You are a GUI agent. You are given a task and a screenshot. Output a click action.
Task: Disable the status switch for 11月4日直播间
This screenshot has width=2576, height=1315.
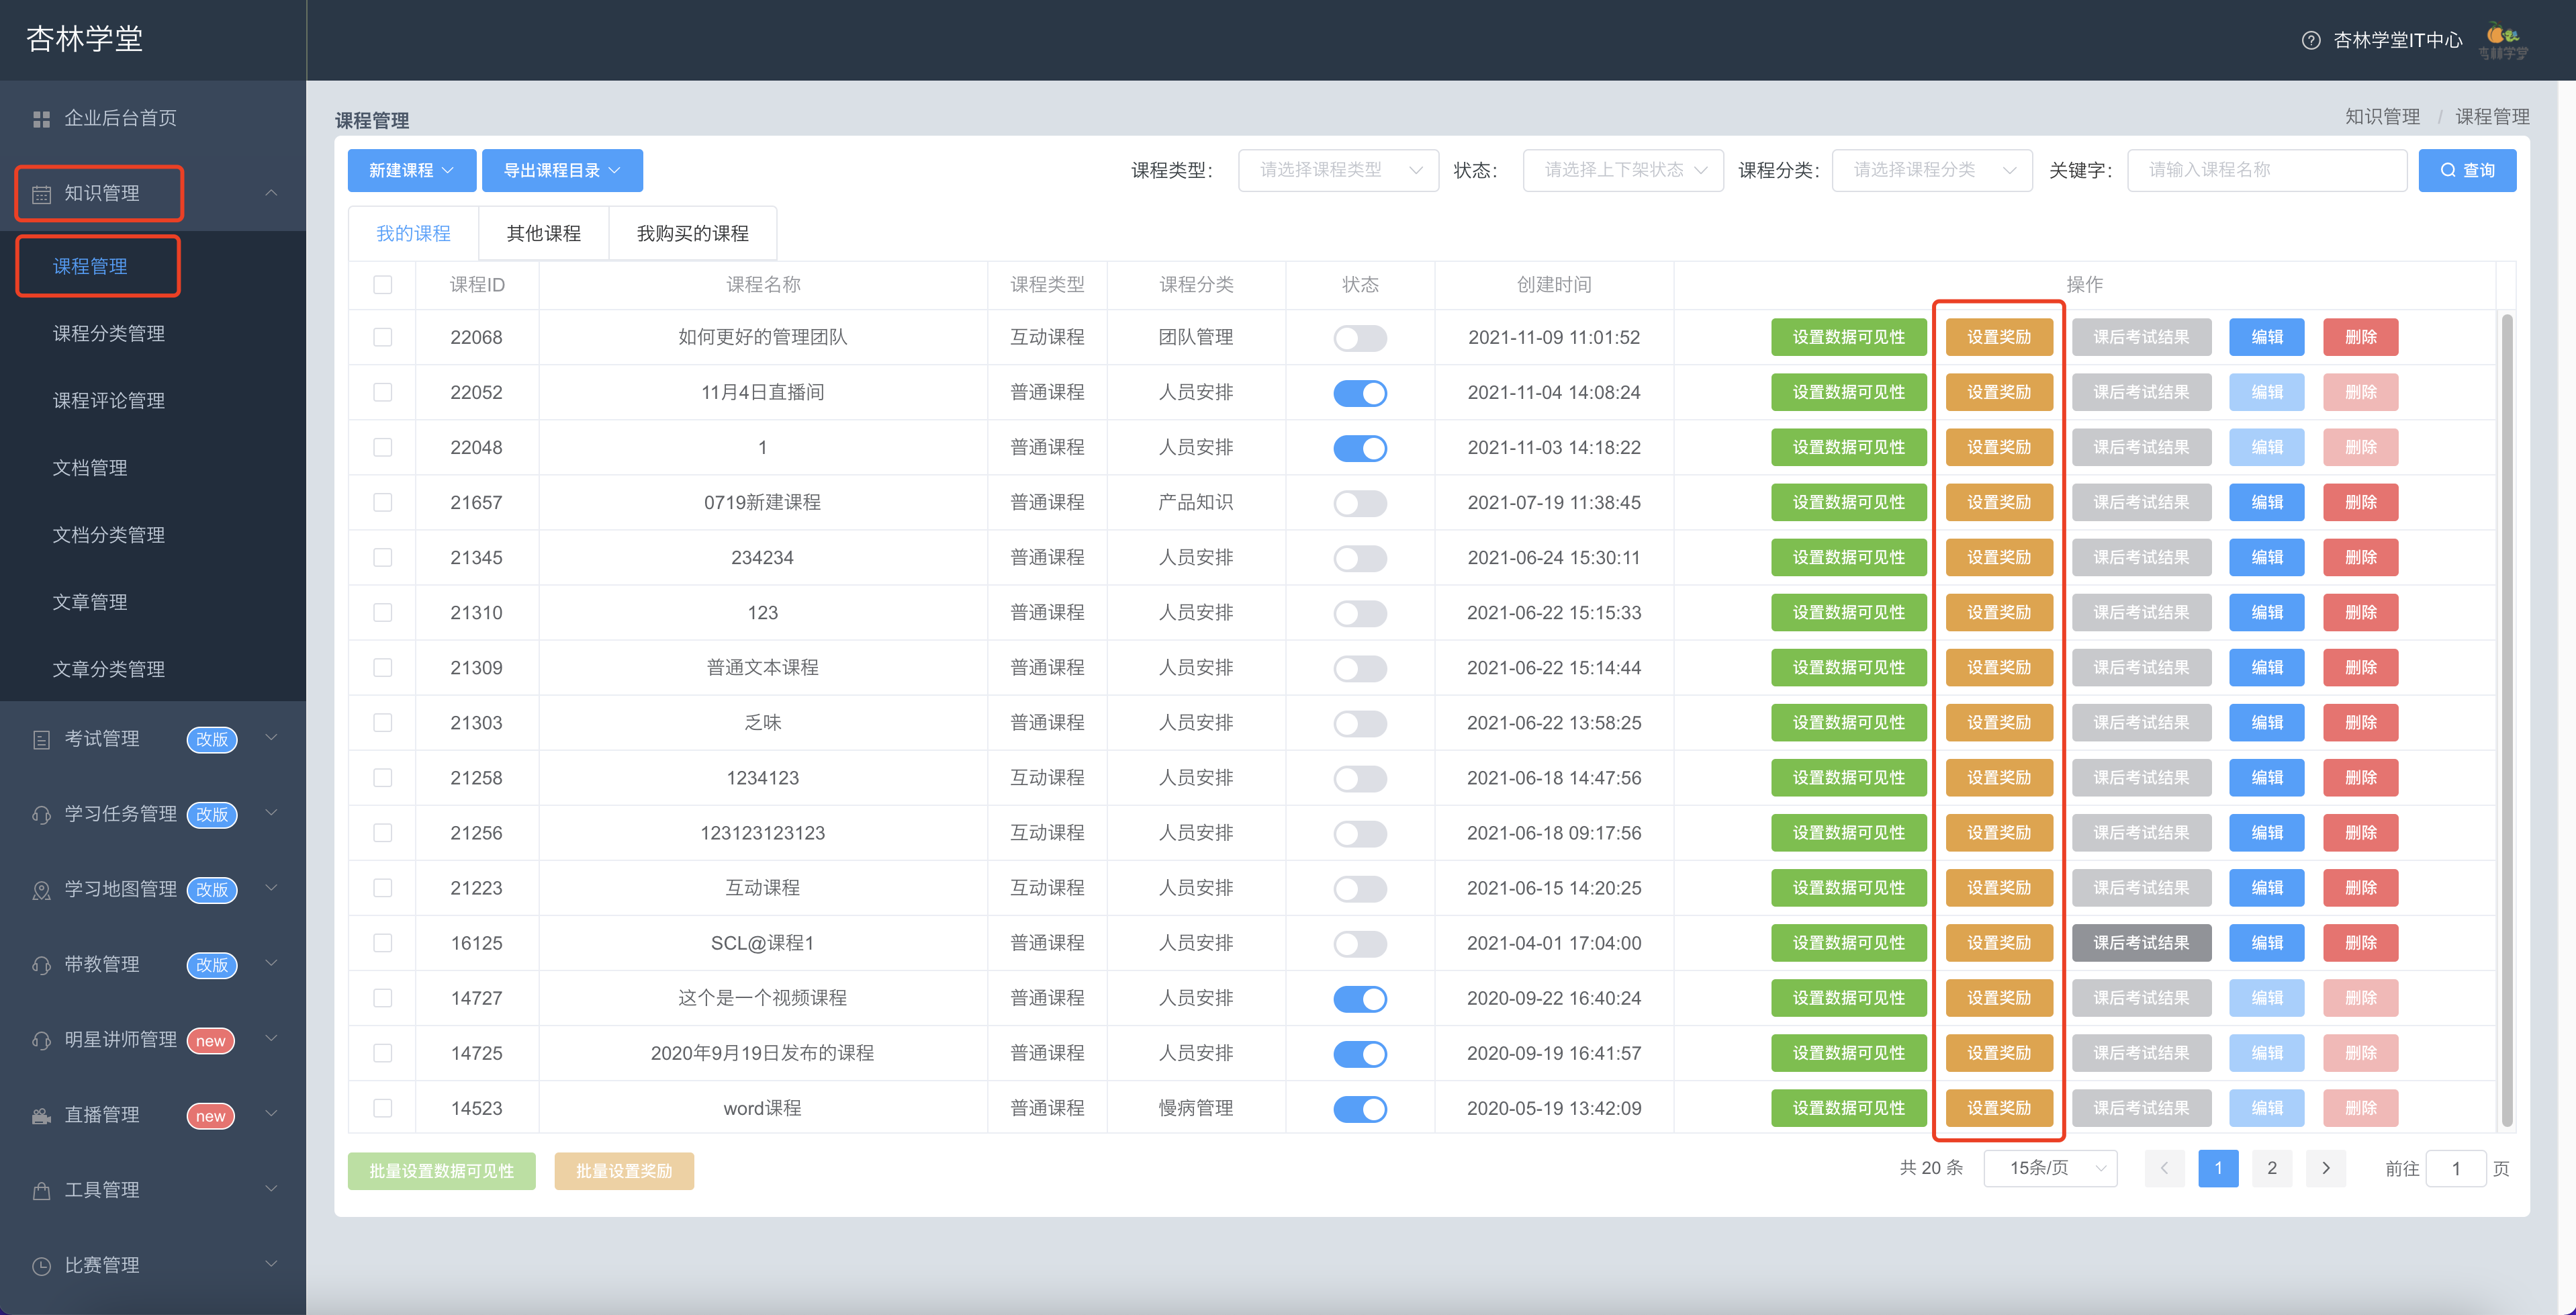coord(1360,393)
